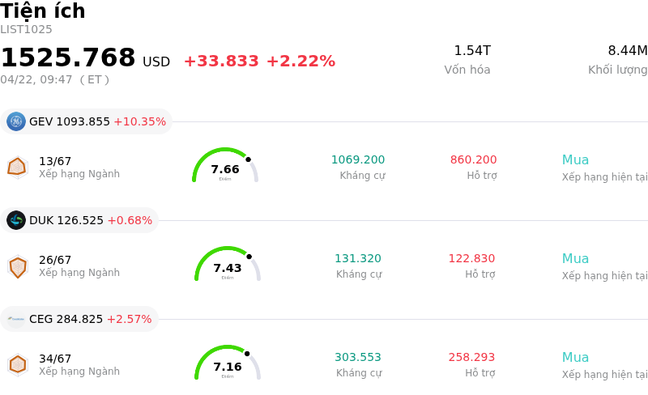The height and width of the screenshot is (395, 648).
Task: Open the CEG 284.825 ticker chip
Action: 79,319
